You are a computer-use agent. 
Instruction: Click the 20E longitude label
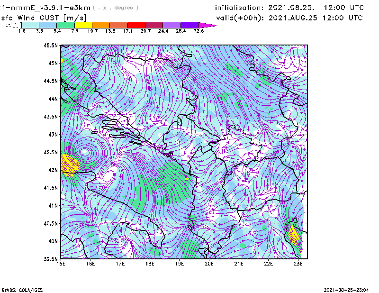point(209,264)
